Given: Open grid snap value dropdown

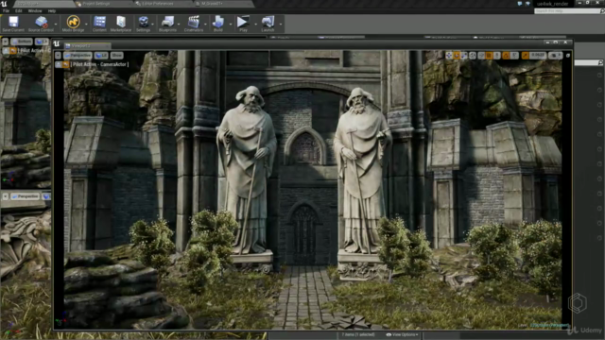Looking at the screenshot, I should 497,56.
